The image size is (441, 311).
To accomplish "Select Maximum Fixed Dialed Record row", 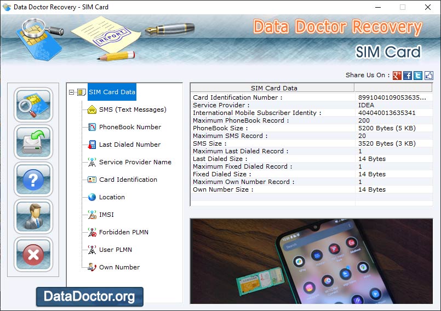I will (x=311, y=166).
